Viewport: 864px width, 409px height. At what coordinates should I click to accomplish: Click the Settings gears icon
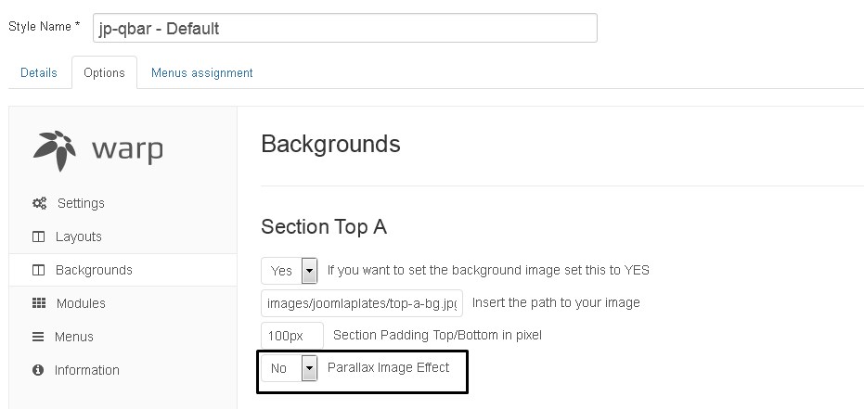pyautogui.click(x=39, y=203)
